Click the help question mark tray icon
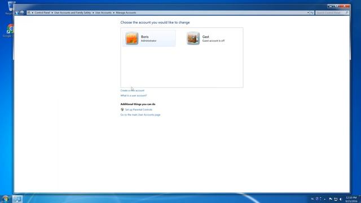The height and width of the screenshot is (203, 361). tap(317, 199)
